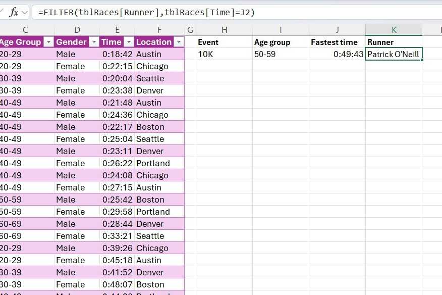Select "Austin" in the 0:45:18 row

pyautogui.click(x=159, y=261)
